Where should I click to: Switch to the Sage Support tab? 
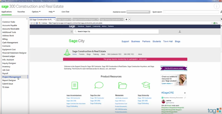[63, 19]
